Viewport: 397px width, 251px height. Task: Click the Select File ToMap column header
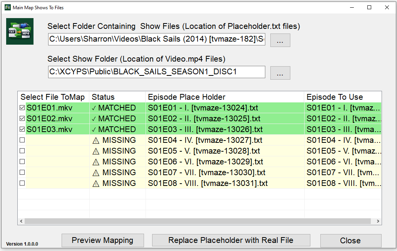tap(53, 97)
